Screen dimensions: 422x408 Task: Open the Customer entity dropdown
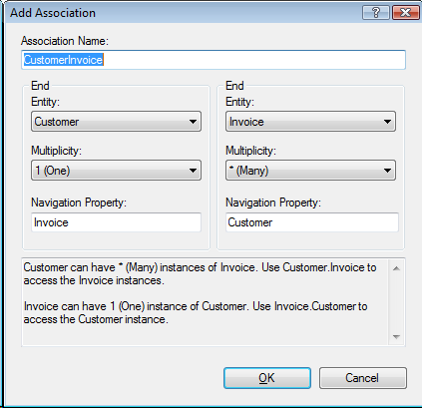pyautogui.click(x=116, y=122)
